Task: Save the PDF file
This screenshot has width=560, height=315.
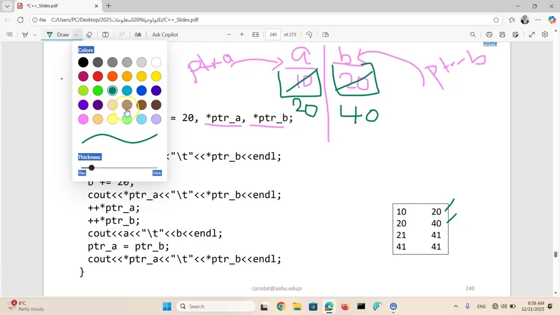Action: (x=502, y=35)
